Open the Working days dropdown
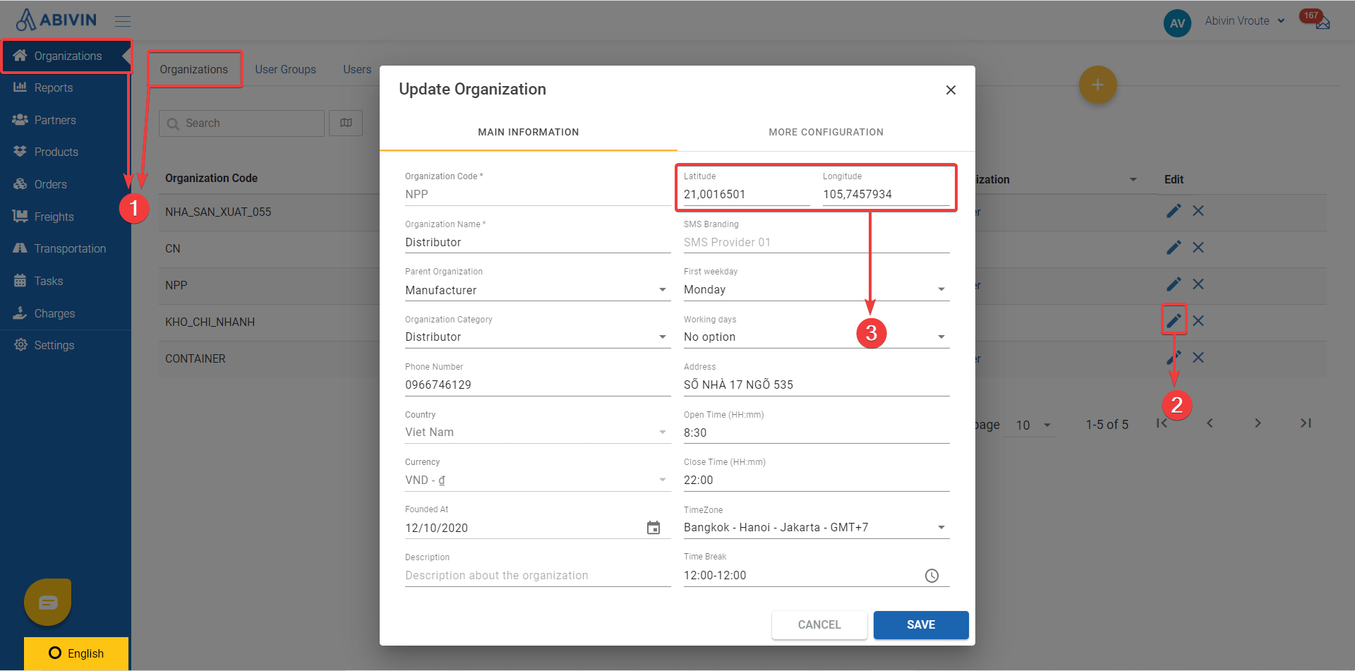The image size is (1355, 671). tap(817, 337)
